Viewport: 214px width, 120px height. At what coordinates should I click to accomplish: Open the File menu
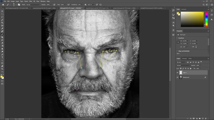[x=5, y=1]
